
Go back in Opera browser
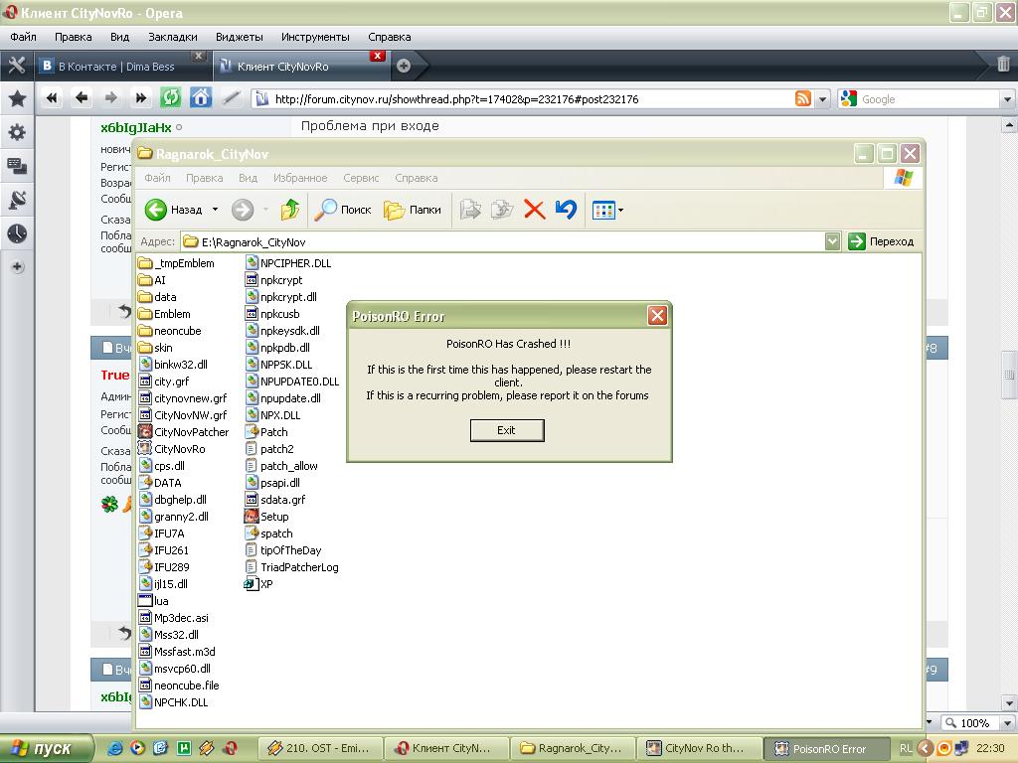[x=82, y=98]
